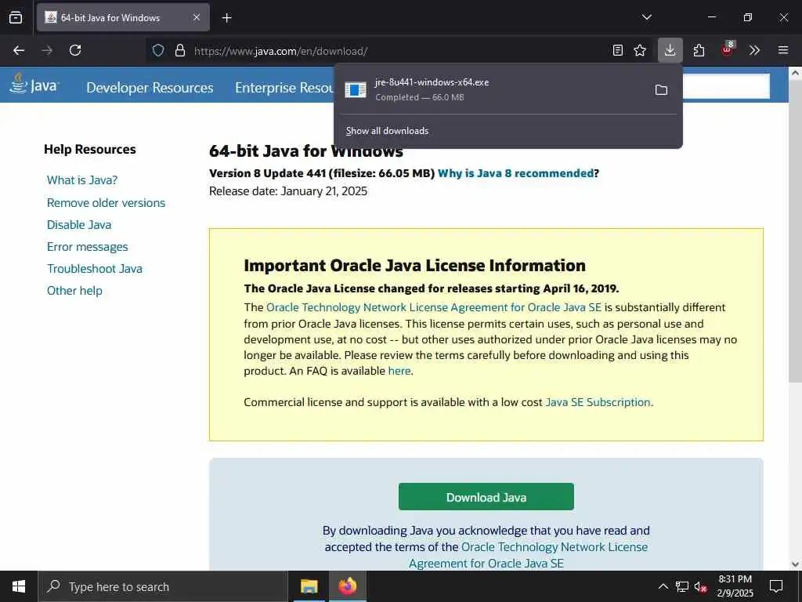Open Other help link
802x602 pixels.
pyautogui.click(x=74, y=291)
